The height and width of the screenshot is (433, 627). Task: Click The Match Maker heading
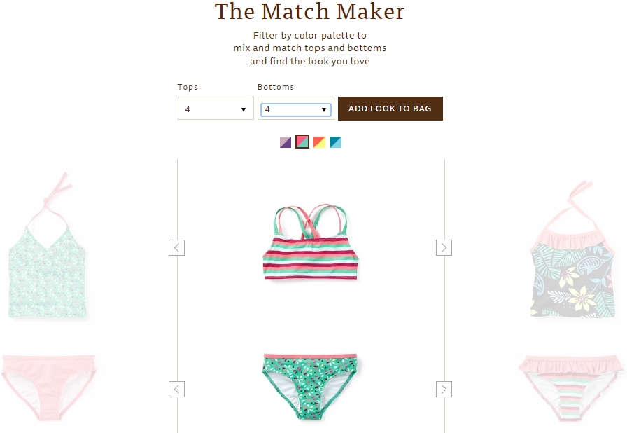[x=310, y=11]
